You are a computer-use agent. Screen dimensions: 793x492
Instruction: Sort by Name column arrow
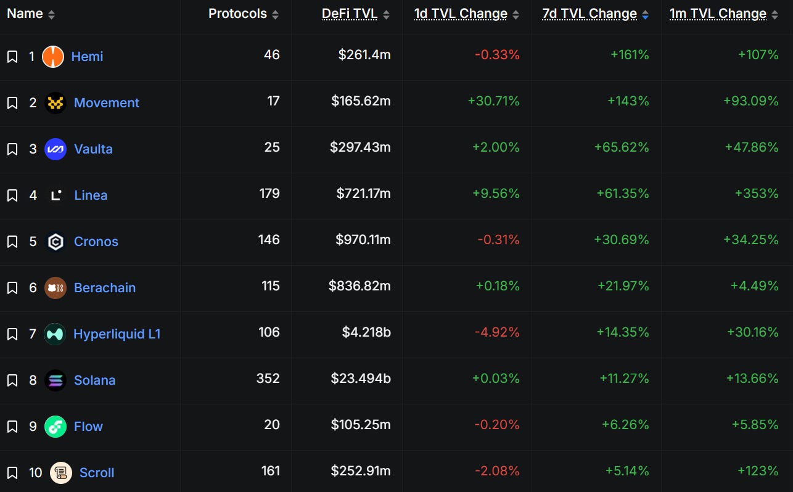click(x=51, y=15)
